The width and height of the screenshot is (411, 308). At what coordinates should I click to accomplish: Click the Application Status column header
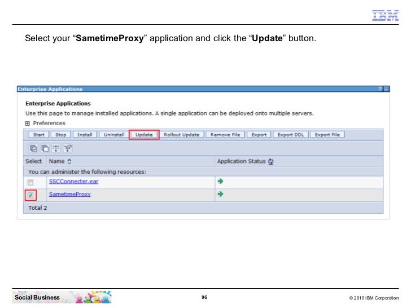pos(241,161)
